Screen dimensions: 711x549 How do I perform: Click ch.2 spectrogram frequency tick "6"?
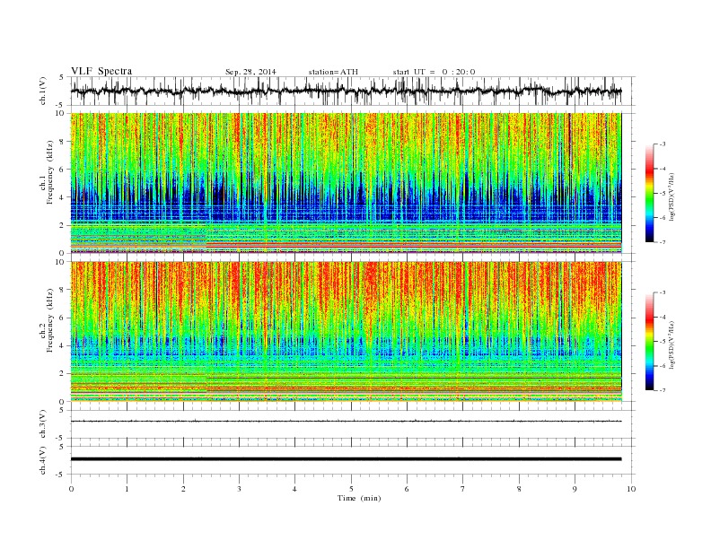click(x=63, y=318)
